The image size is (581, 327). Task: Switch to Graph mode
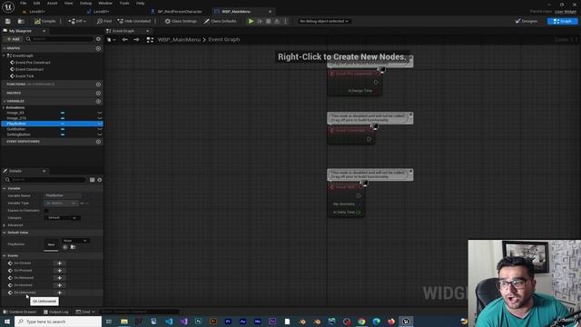coord(562,21)
